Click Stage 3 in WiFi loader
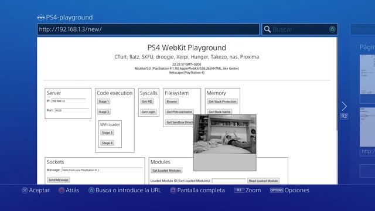 tap(107, 132)
